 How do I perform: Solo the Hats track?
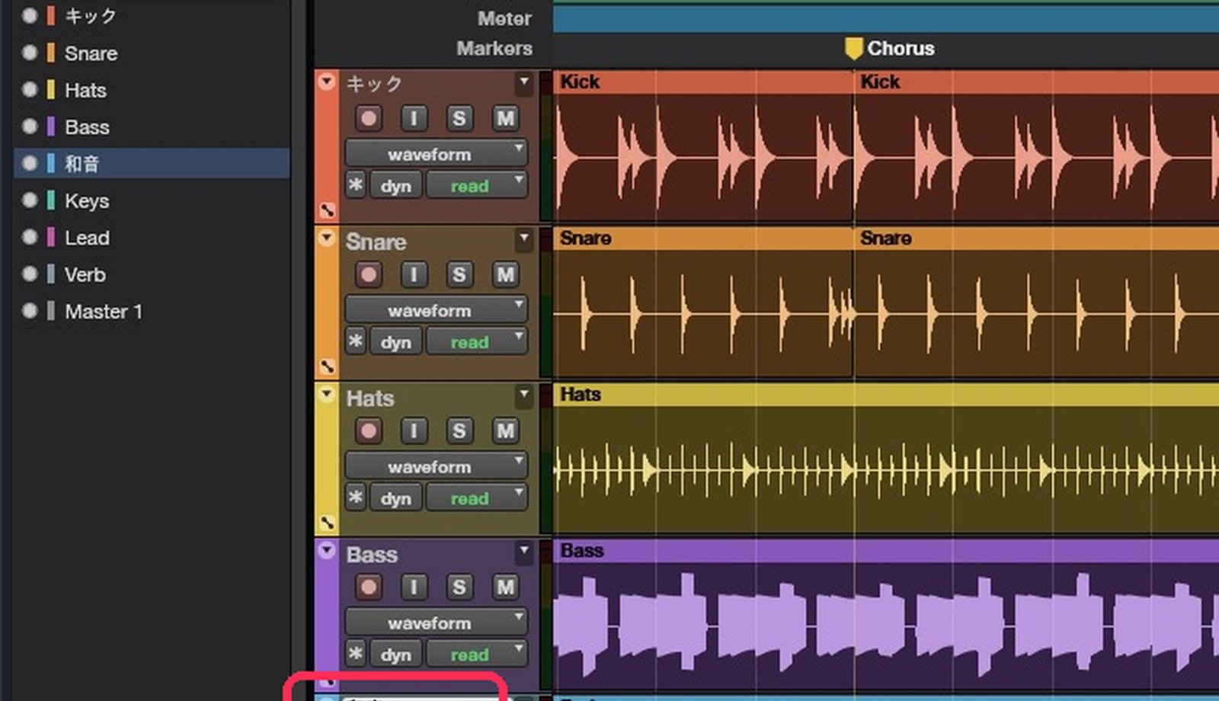459,431
